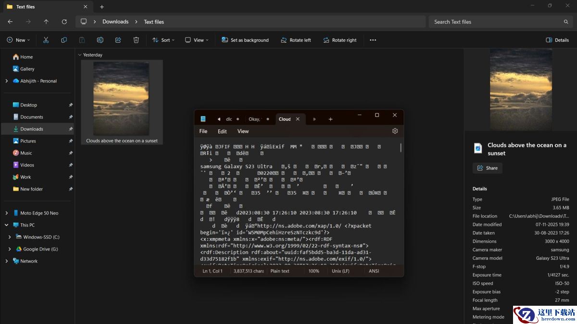Open the View dropdown in Explorer toolbar
Screen dimensions: 577x324
click(x=197, y=40)
